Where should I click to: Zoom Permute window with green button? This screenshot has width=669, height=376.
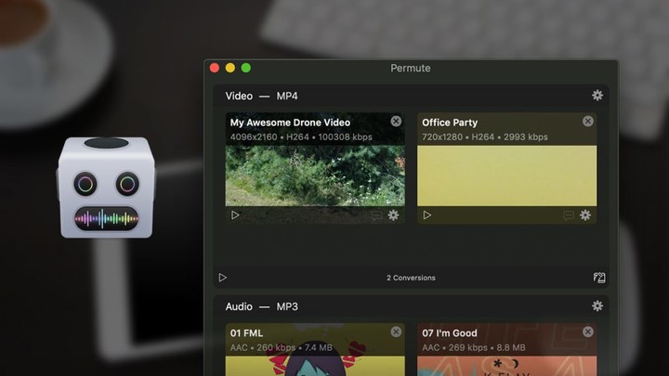pyautogui.click(x=246, y=68)
